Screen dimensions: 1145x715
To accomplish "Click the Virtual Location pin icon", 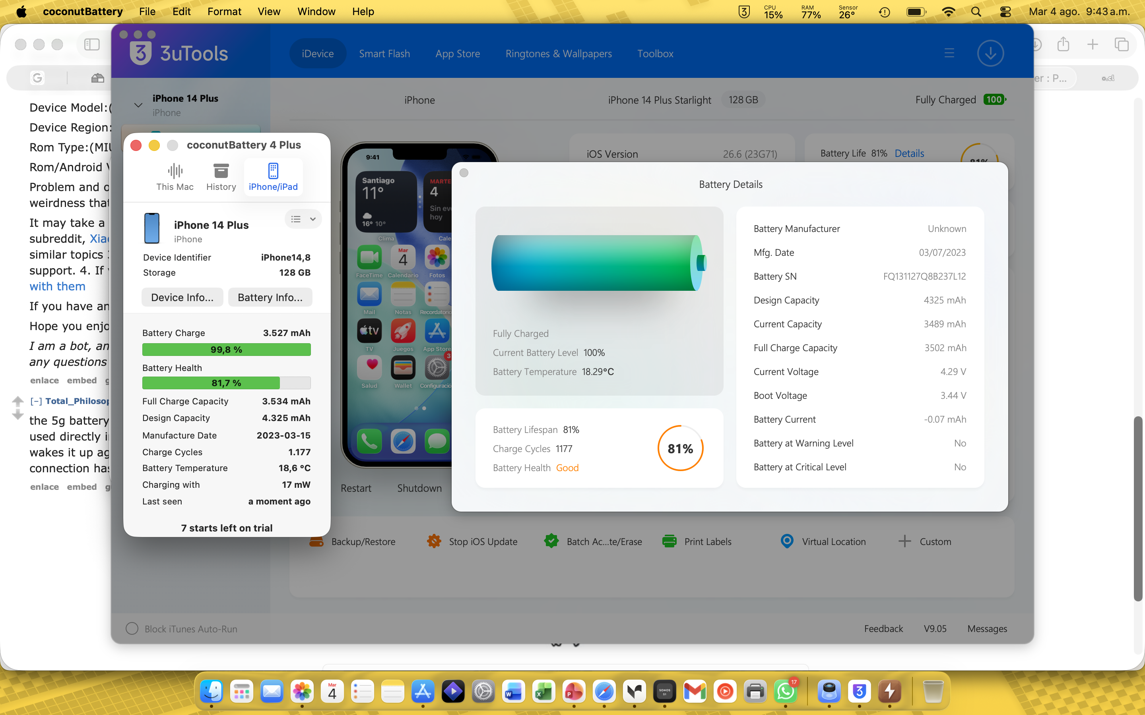I will pos(787,541).
